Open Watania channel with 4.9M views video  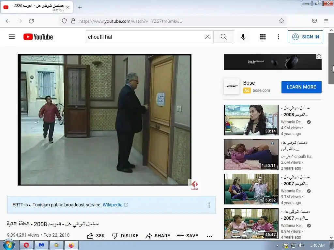[x=292, y=122]
